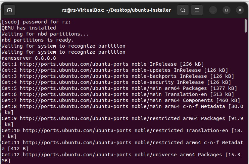Click the "[sudo] password for rz:" prompt line
249x164 pixels.
(36, 22)
